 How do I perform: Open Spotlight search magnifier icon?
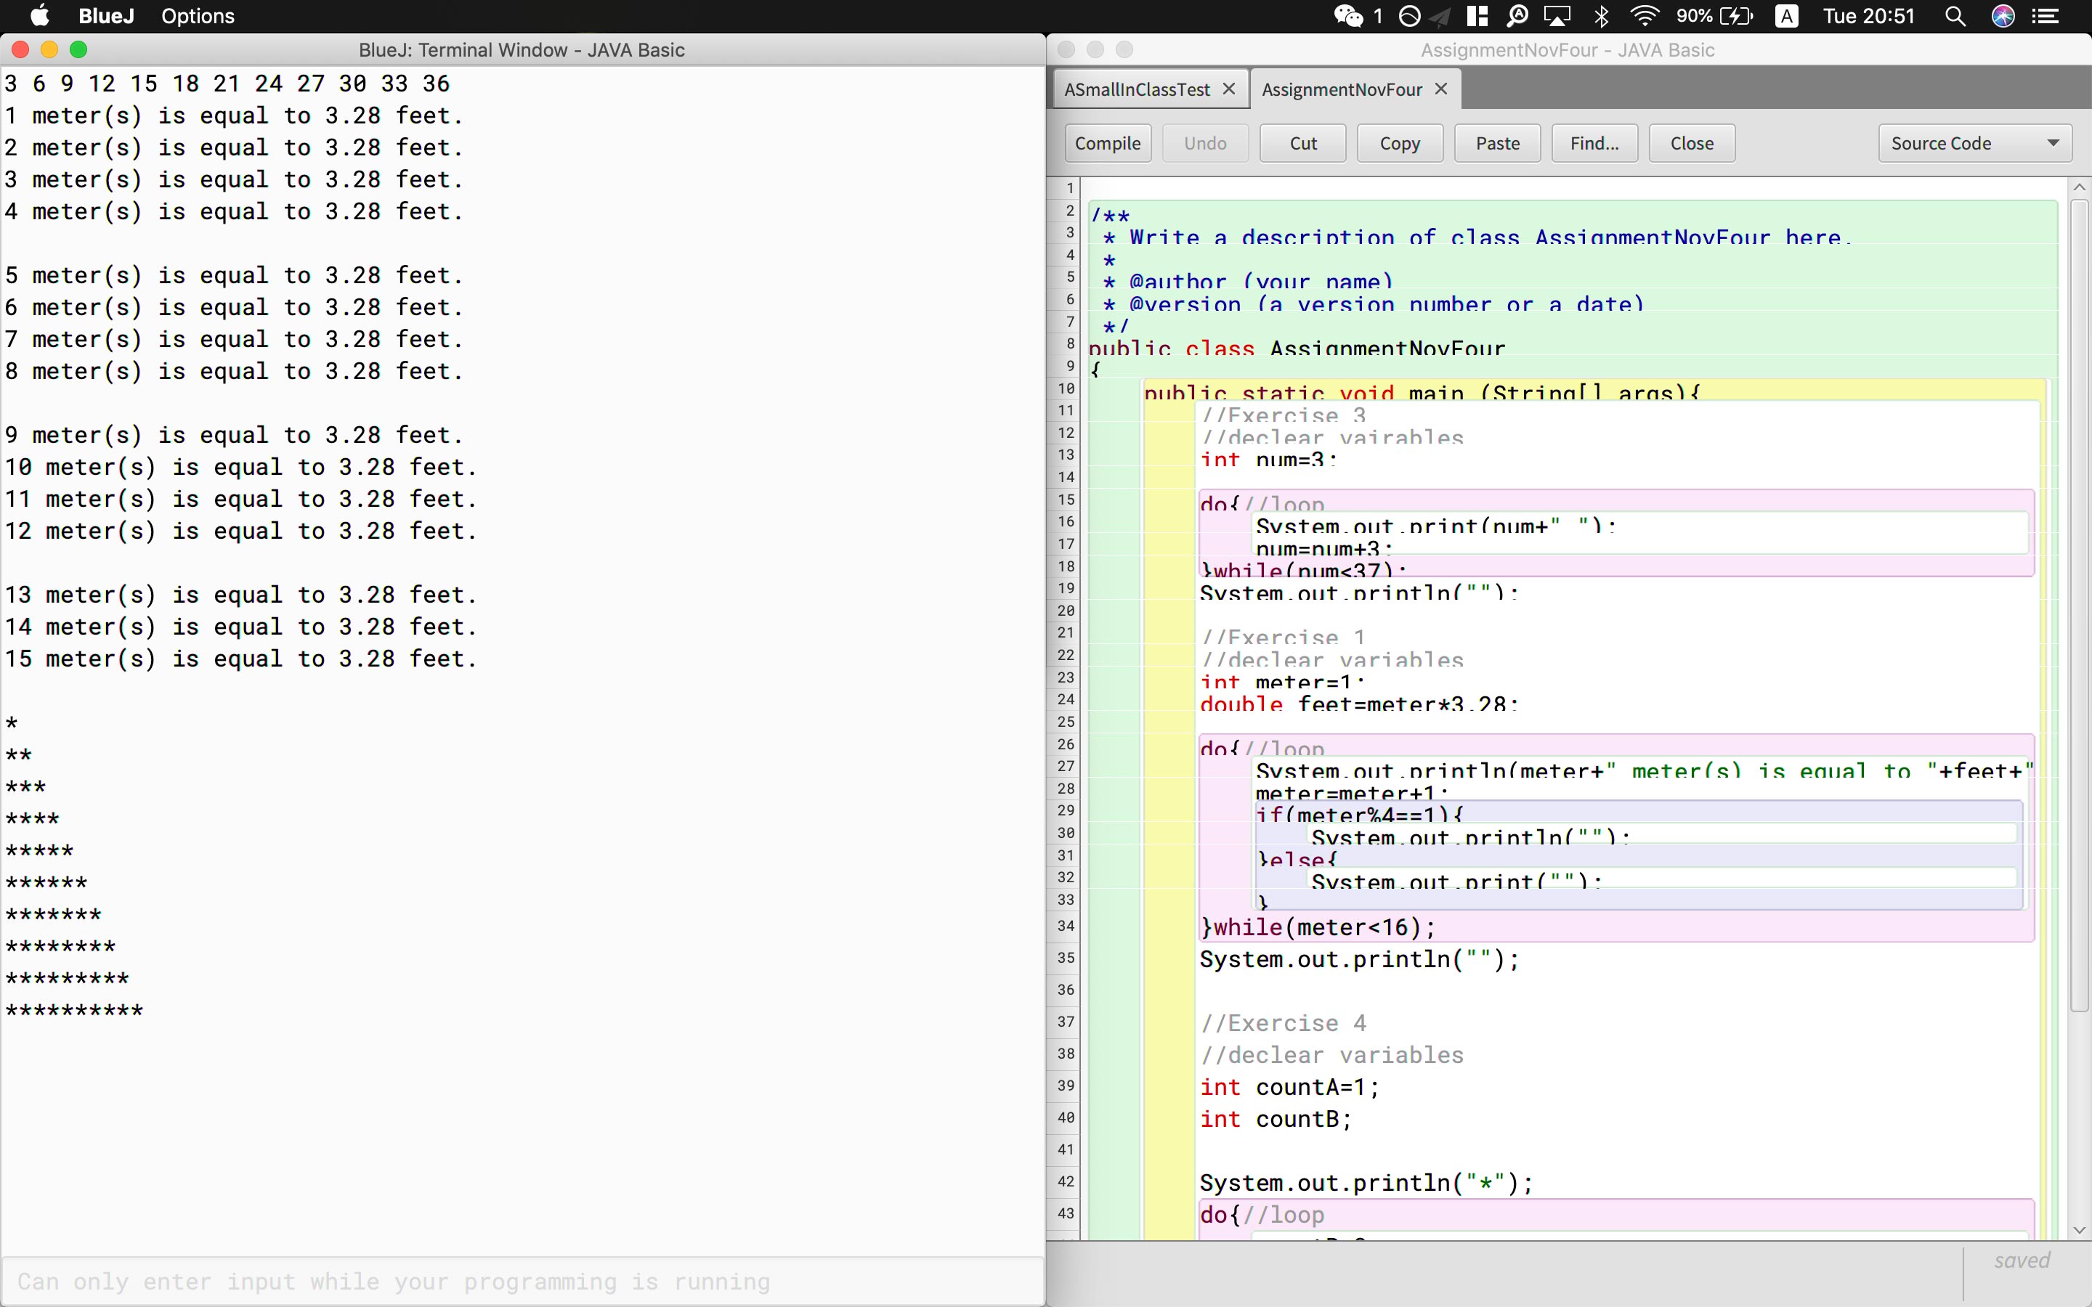tap(1955, 15)
